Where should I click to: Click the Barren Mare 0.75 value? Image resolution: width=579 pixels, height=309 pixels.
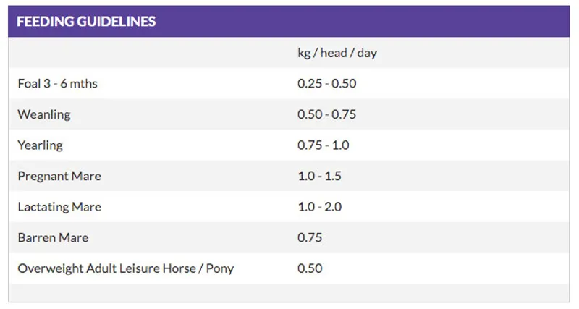pos(310,237)
